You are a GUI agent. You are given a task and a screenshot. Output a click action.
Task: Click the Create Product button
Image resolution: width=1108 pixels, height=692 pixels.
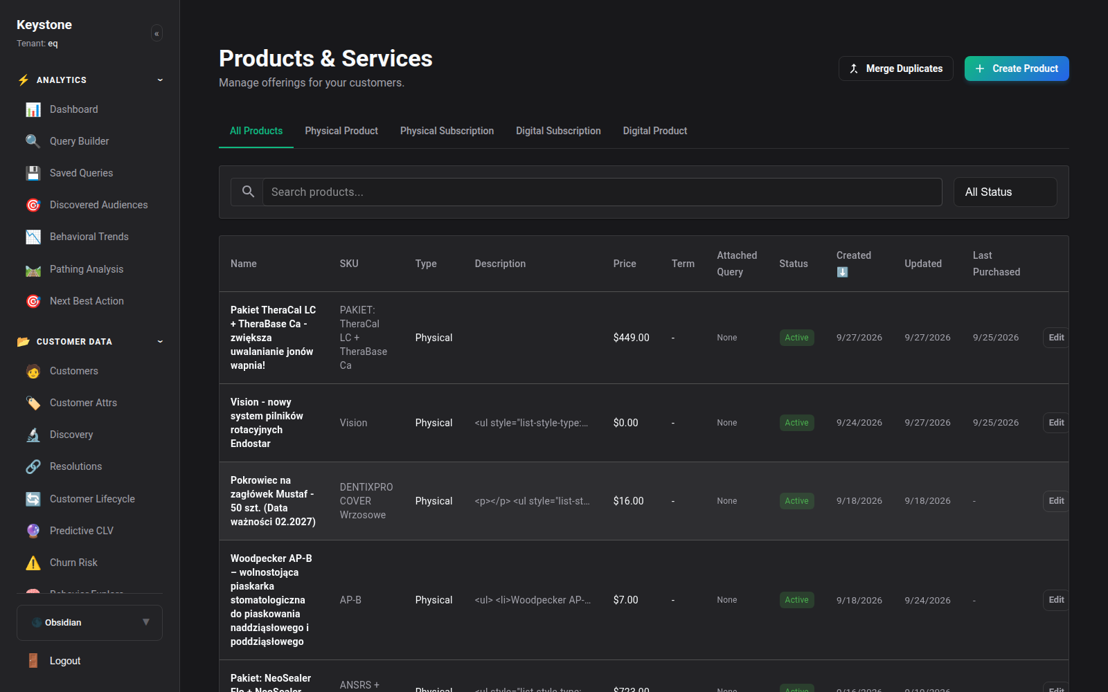[1017, 69]
